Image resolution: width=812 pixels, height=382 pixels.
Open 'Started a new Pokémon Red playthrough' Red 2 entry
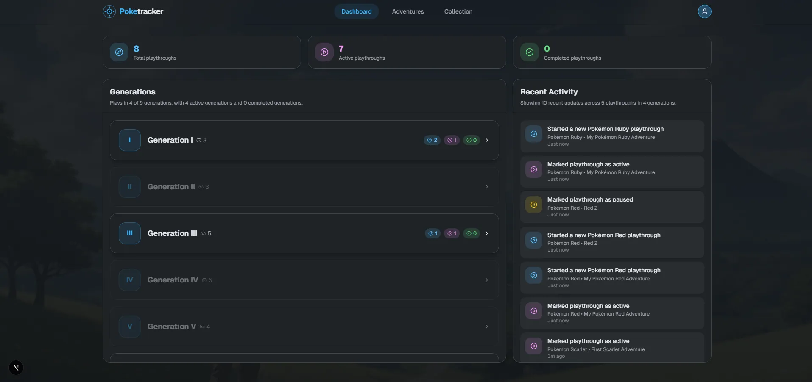point(612,242)
